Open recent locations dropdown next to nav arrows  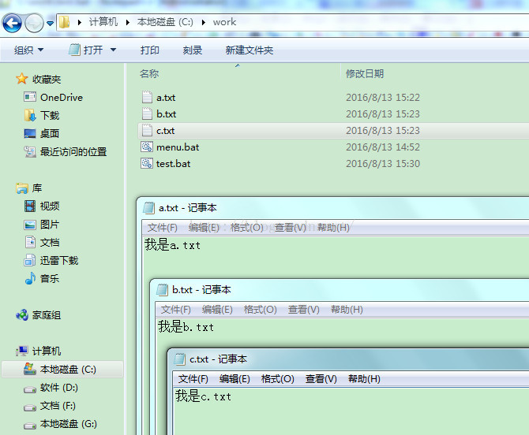point(51,23)
